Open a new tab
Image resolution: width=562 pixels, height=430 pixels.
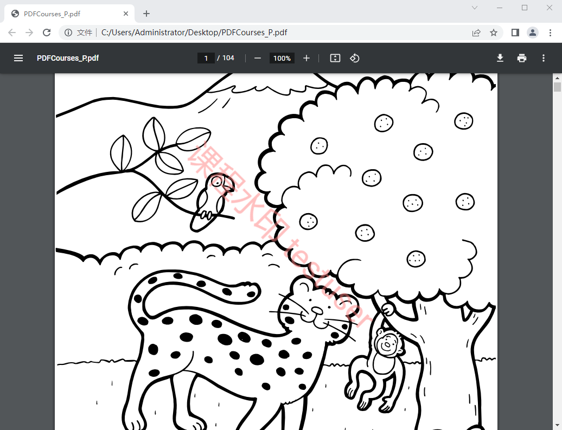click(x=146, y=14)
